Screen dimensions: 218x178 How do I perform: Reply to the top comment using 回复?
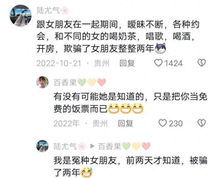pyautogui.click(x=127, y=63)
